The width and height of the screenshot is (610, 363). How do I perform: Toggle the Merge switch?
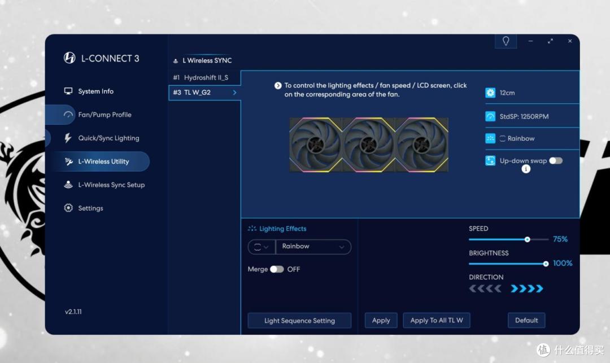[x=277, y=269]
